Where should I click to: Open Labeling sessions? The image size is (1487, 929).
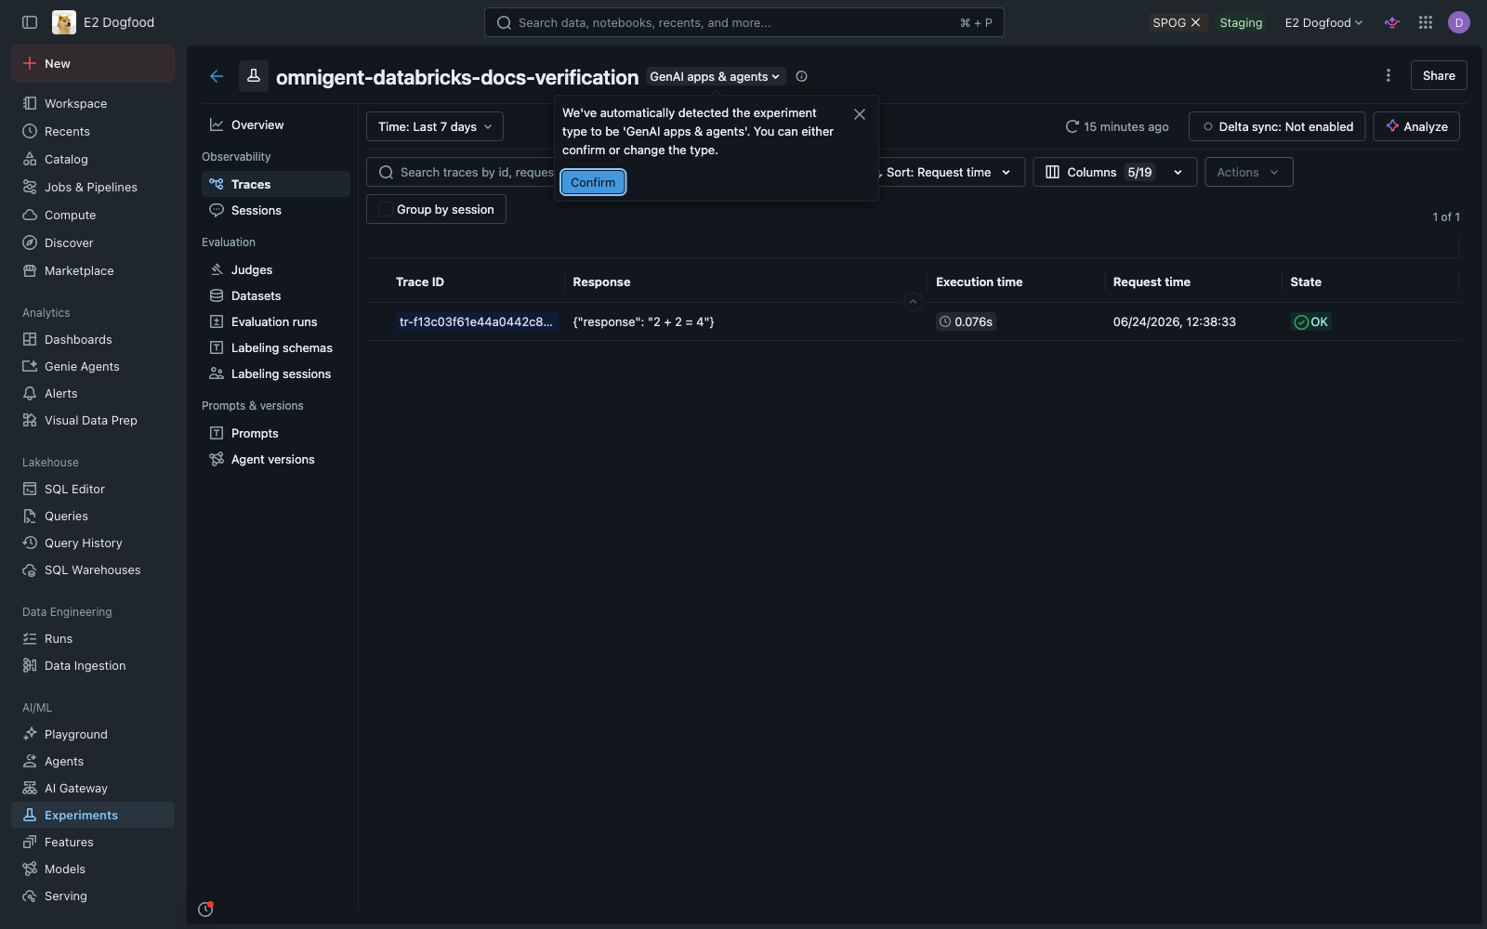[276, 373]
